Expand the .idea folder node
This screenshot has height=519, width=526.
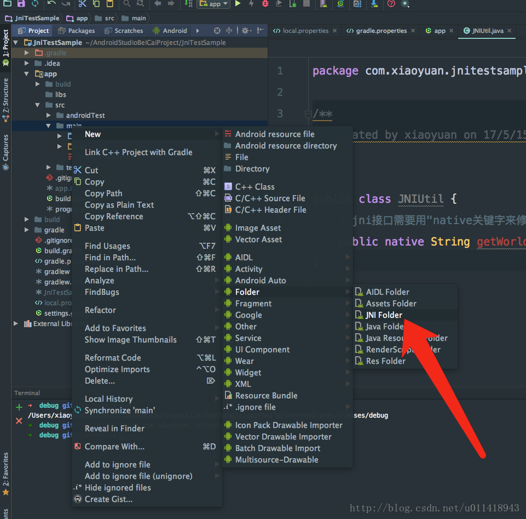[x=26, y=64]
